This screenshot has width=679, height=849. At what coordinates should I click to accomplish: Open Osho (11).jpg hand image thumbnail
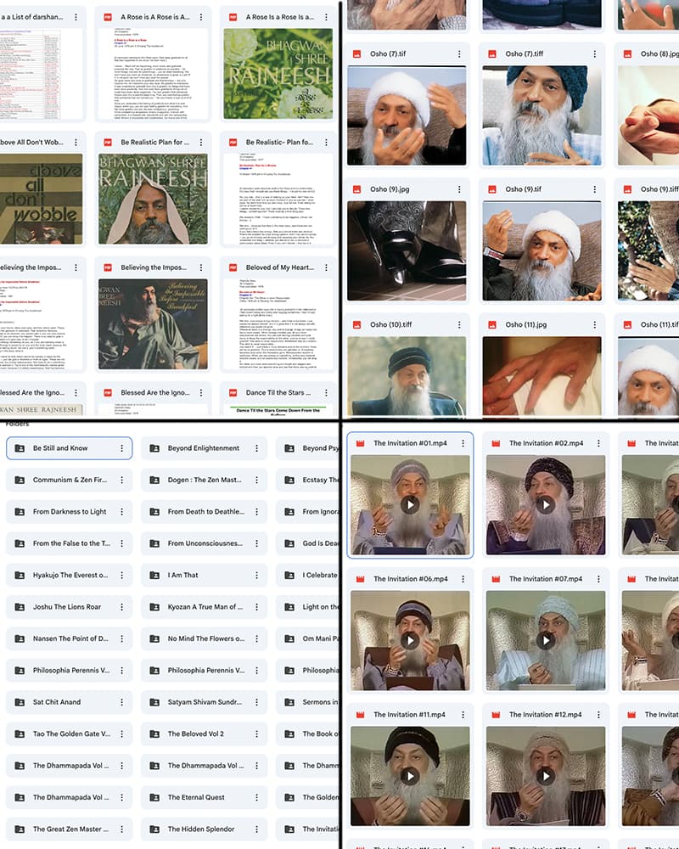pyautogui.click(x=542, y=376)
